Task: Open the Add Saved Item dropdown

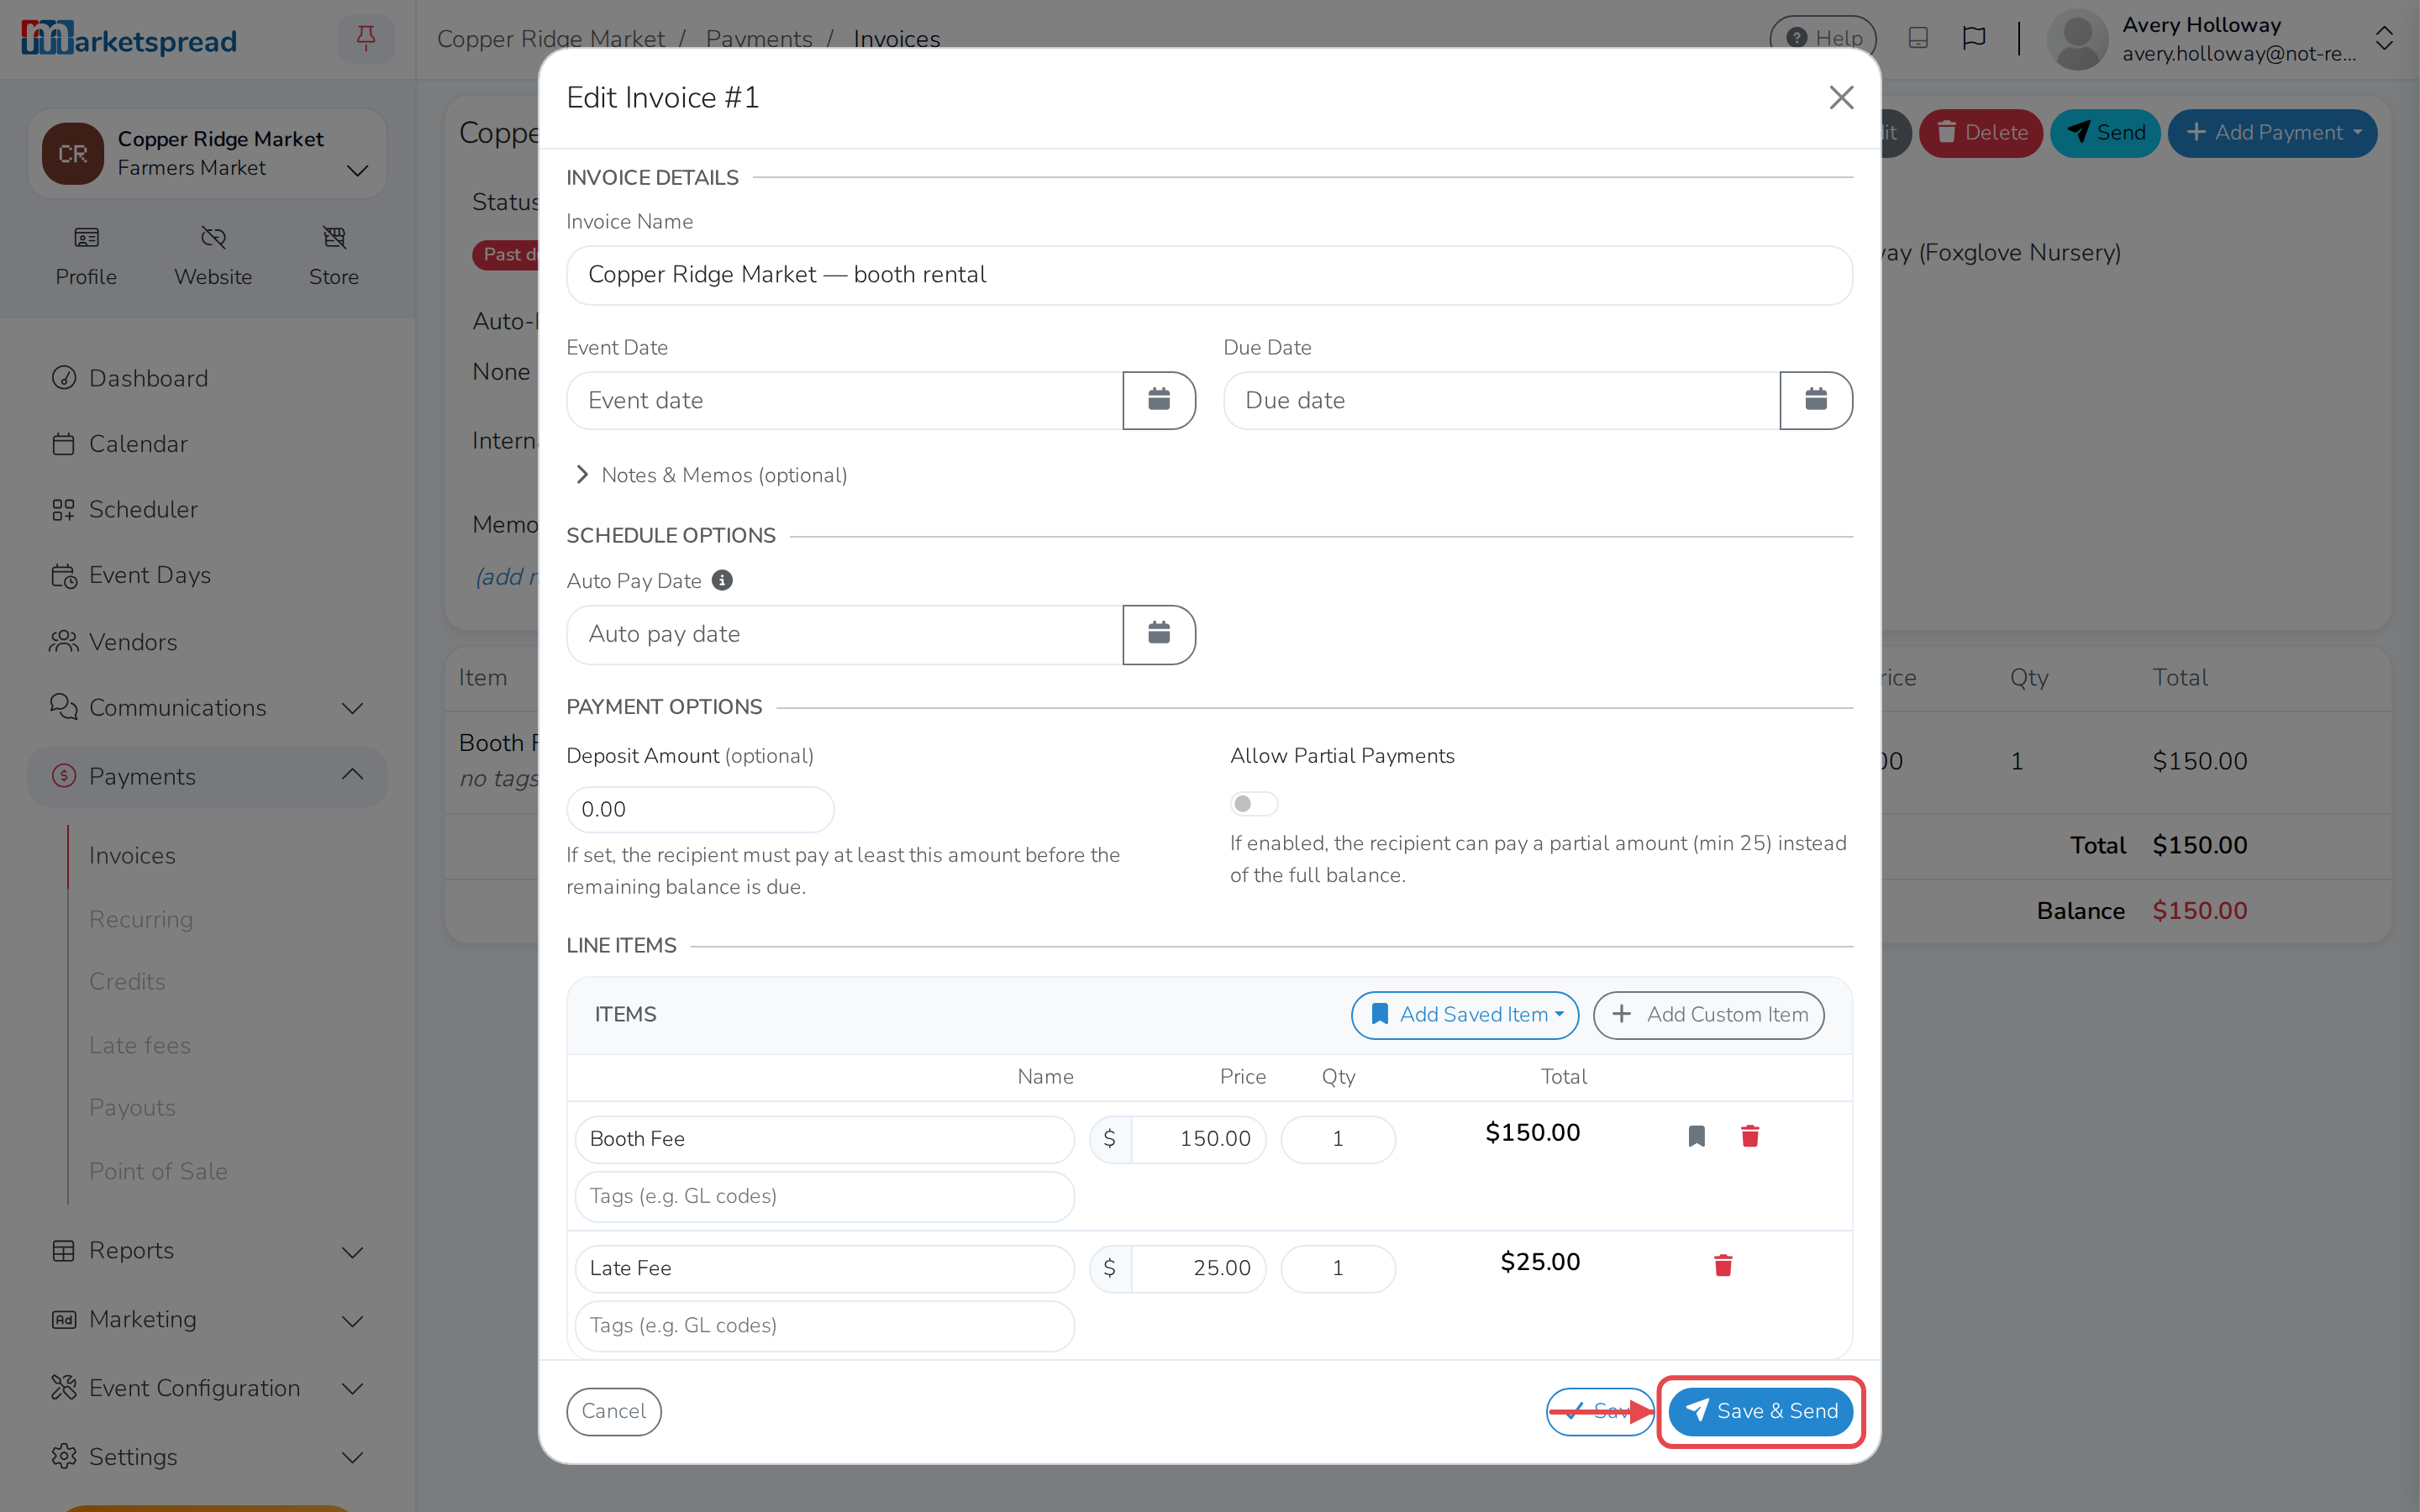Action: pyautogui.click(x=1464, y=1014)
